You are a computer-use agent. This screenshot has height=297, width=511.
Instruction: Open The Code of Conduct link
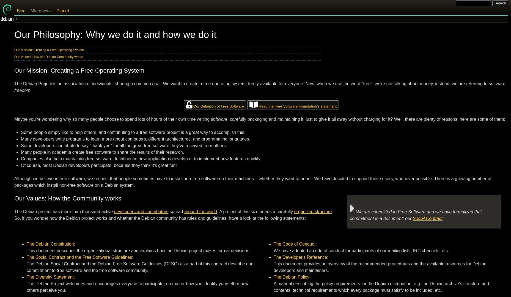pyautogui.click(x=295, y=244)
